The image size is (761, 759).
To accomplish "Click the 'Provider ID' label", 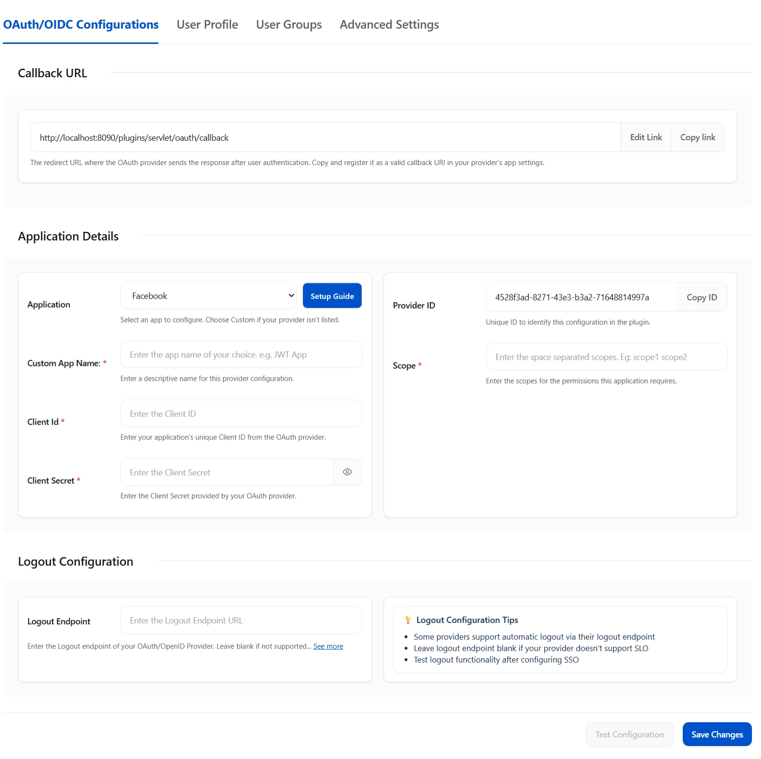I will 414,305.
